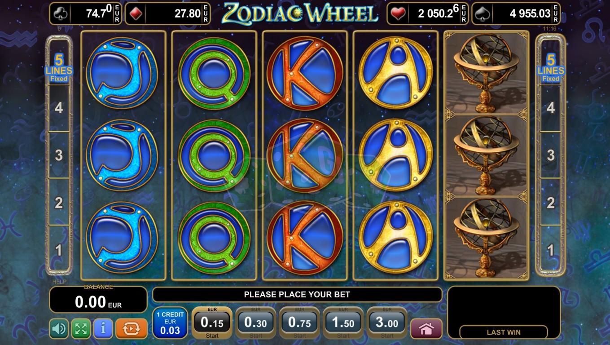Click the spades jackpot level icon
Image resolution: width=610 pixels, height=345 pixels.
click(x=482, y=13)
